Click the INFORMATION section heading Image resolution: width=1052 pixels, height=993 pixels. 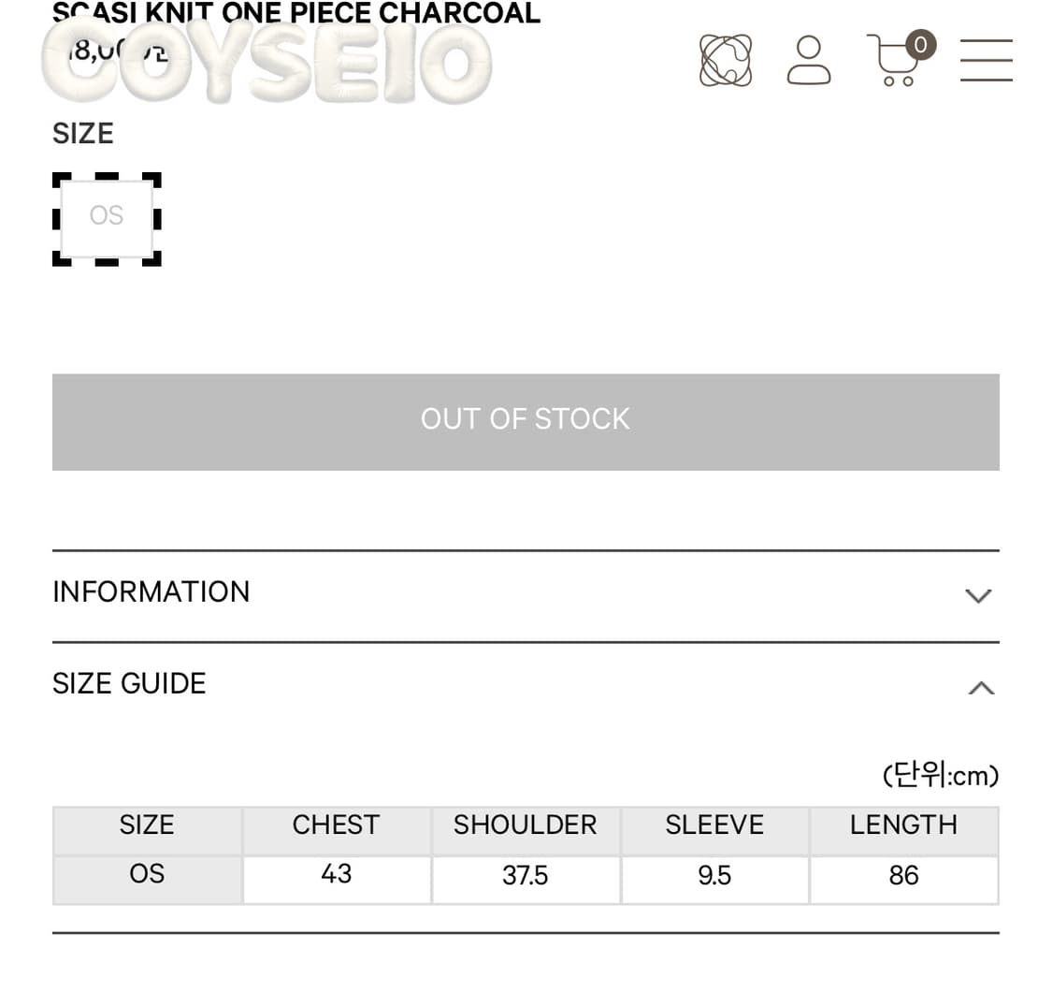click(x=151, y=592)
